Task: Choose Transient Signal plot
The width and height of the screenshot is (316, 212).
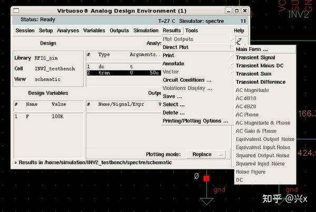Action: click(x=265, y=57)
